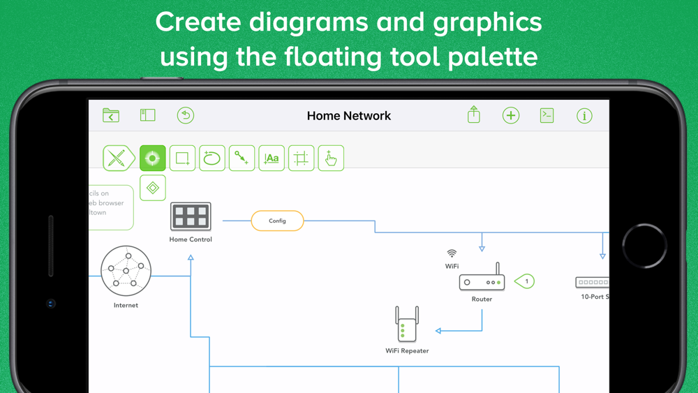Collapse the tool palette pencil-ruler icon

coord(119,158)
